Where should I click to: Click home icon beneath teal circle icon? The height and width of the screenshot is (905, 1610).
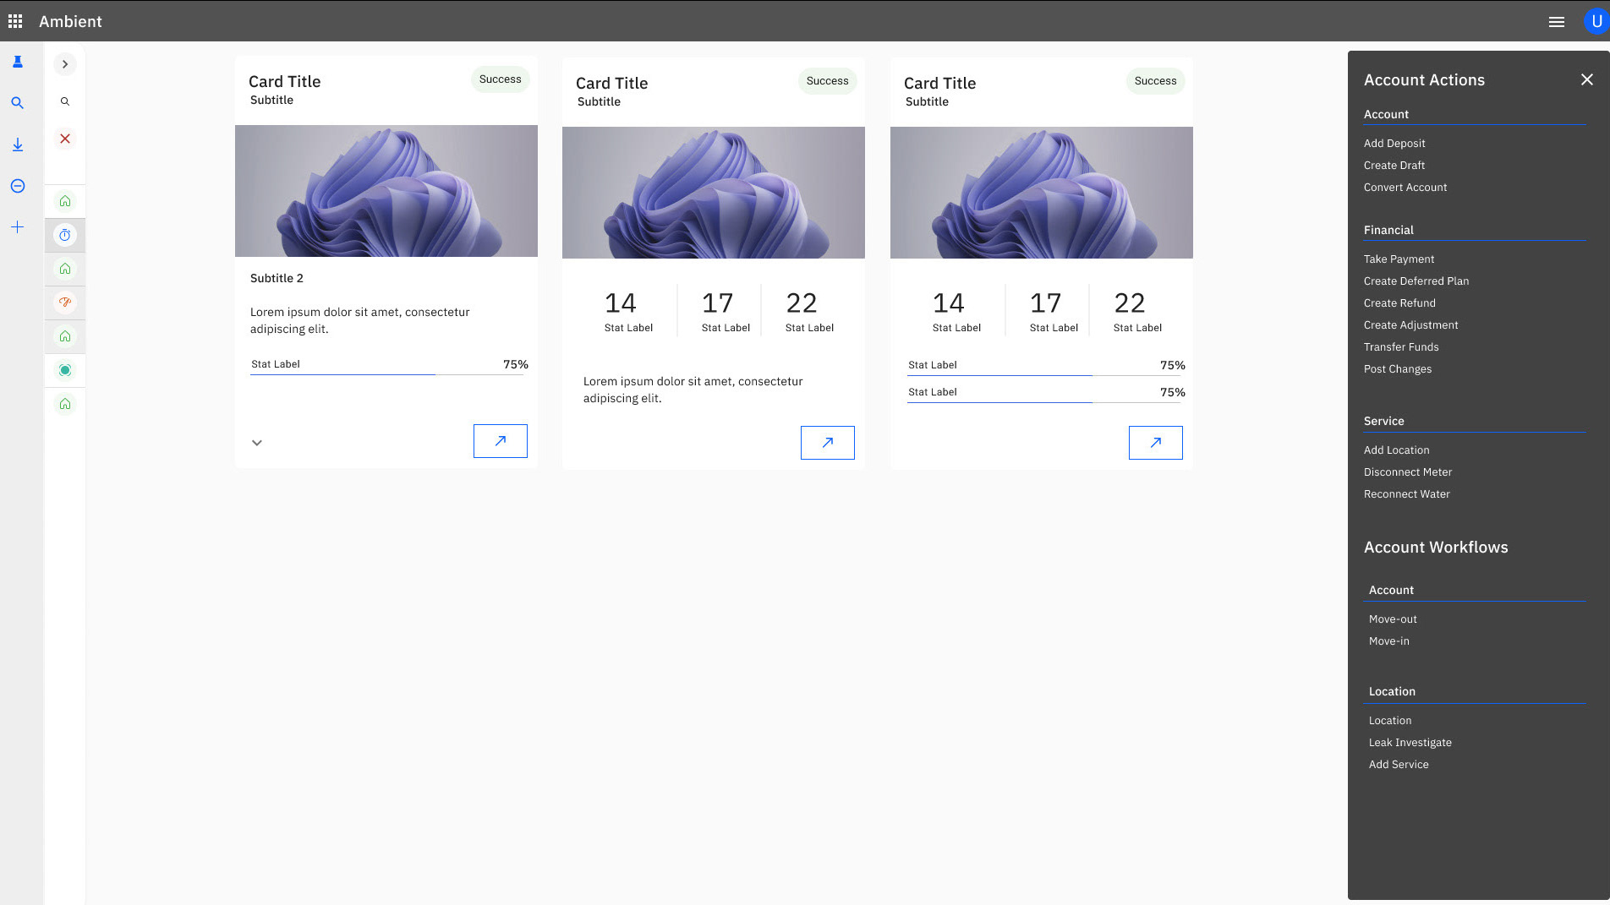pyautogui.click(x=65, y=404)
